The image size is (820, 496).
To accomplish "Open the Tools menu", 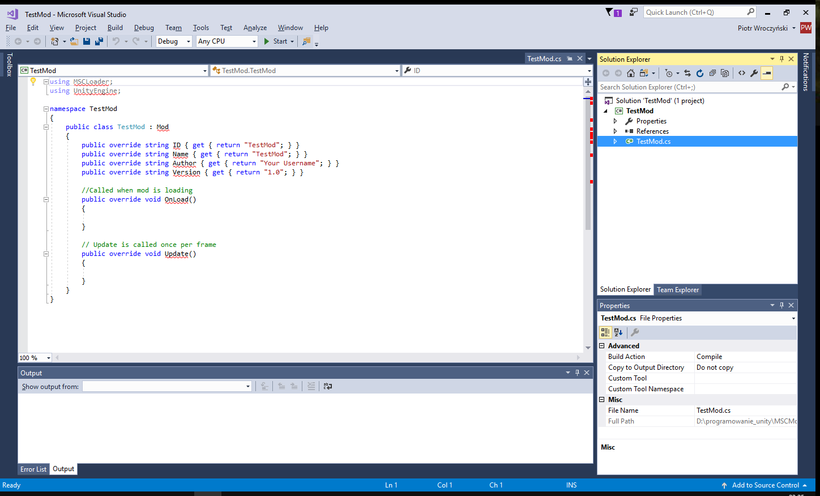I will (200, 28).
